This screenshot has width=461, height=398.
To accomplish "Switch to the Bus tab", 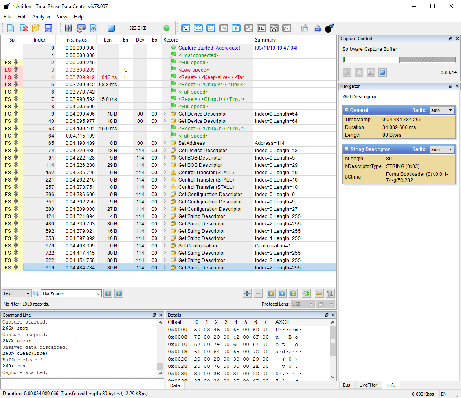I will coord(347,385).
